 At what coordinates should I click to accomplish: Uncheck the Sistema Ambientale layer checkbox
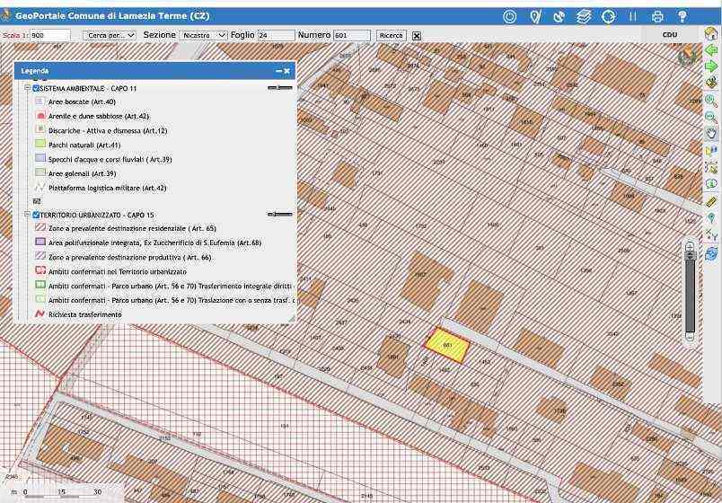[x=36, y=89]
